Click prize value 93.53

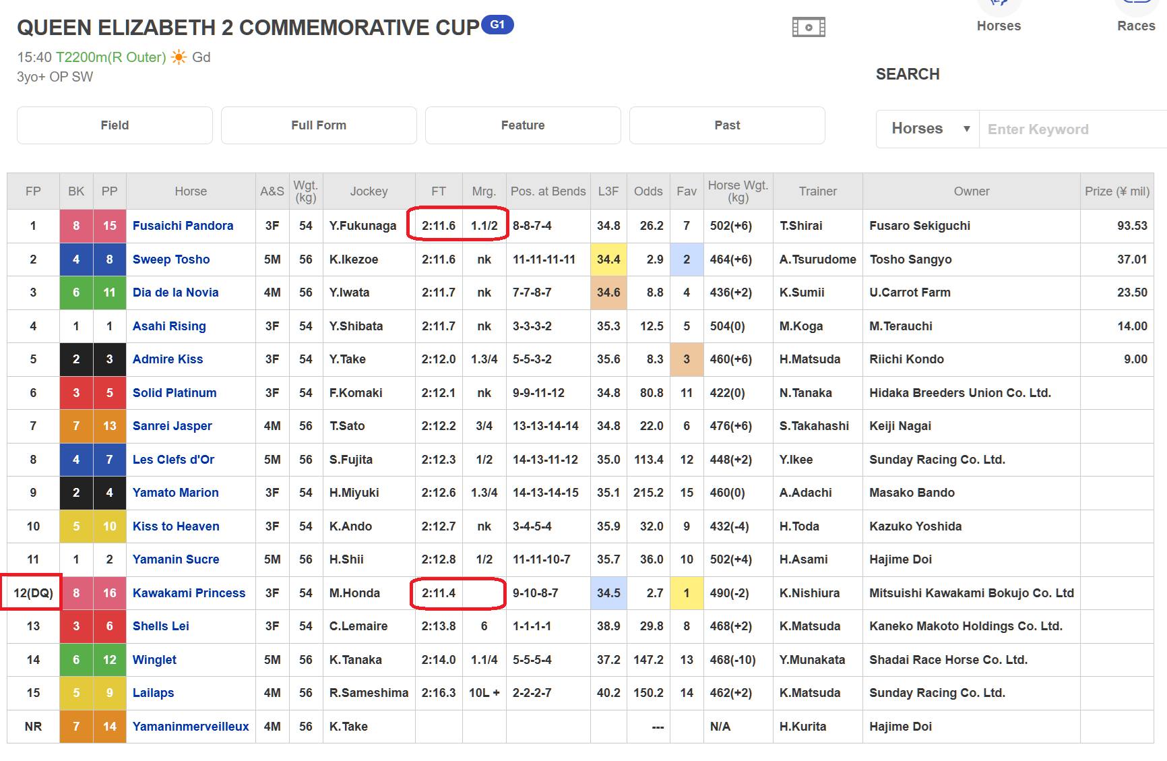pos(1132,226)
